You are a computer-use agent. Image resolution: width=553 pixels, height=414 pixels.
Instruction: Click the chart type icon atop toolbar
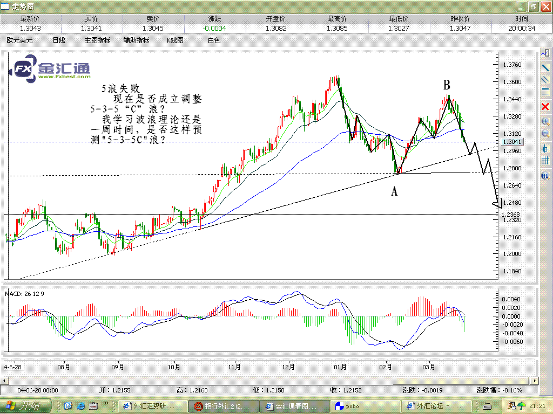coord(545,53)
